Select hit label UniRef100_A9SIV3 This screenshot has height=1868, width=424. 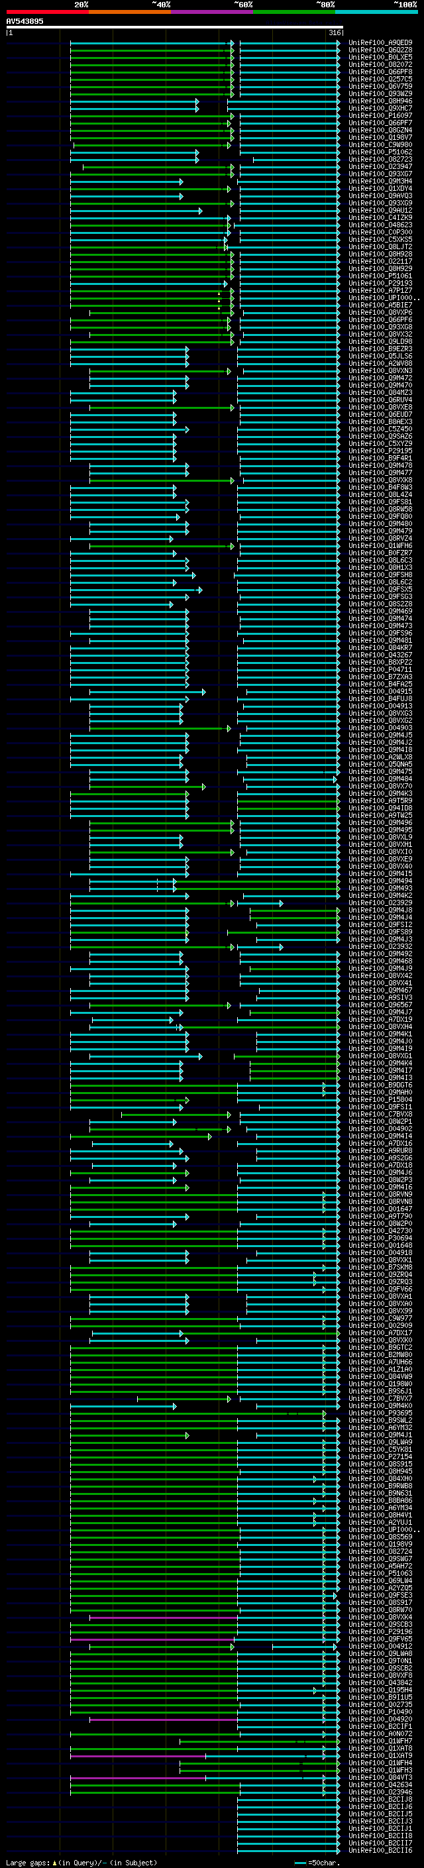click(380, 997)
